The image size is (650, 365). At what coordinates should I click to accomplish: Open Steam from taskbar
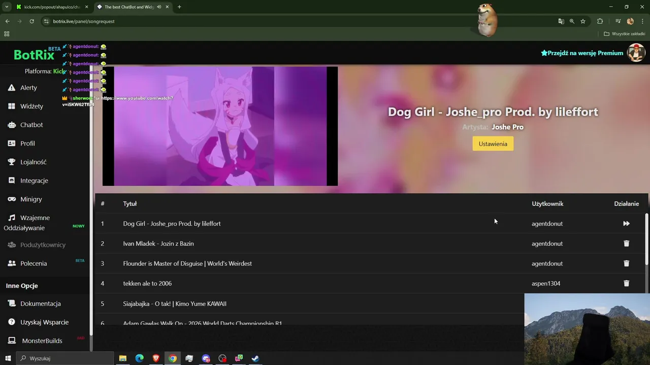tap(255, 358)
